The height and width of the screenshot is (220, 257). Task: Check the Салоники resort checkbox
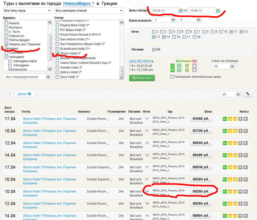pyautogui.click(x=6, y=53)
